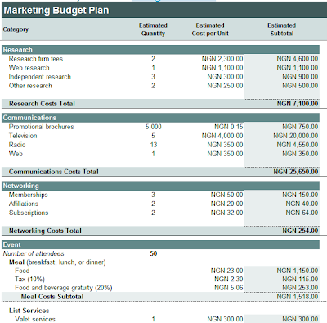Image resolution: width=327 pixels, height=323 pixels.
Task: Select Communications Costs Total value
Action: 296,172
